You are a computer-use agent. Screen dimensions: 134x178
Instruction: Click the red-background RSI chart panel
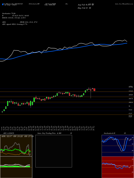click(x=118, y=167)
